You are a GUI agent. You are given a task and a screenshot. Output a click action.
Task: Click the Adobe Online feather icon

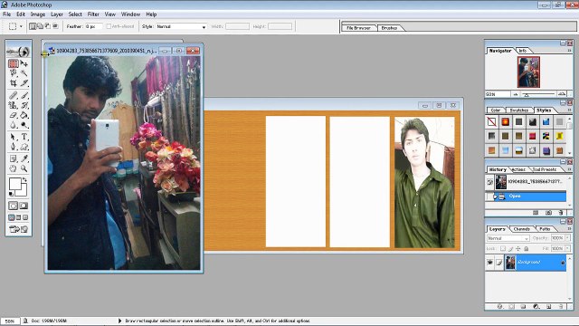point(18,52)
